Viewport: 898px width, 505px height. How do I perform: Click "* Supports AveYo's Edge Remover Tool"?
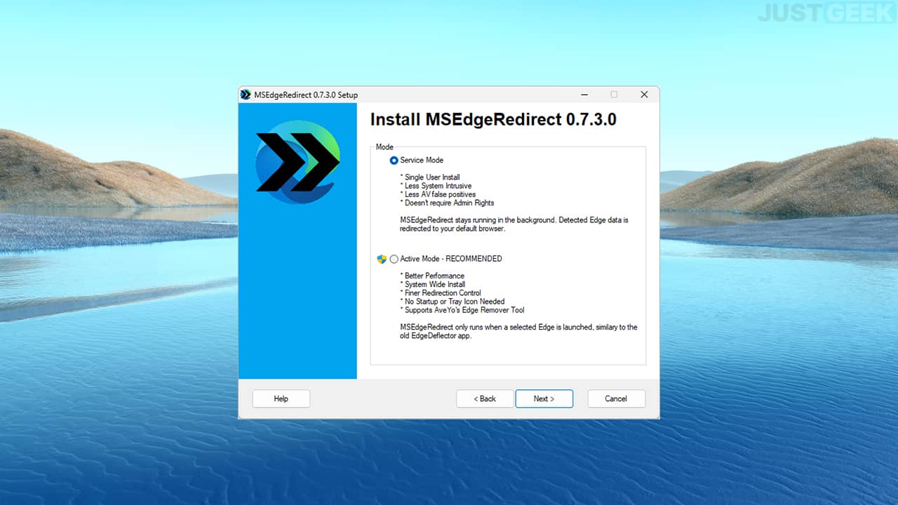click(462, 310)
